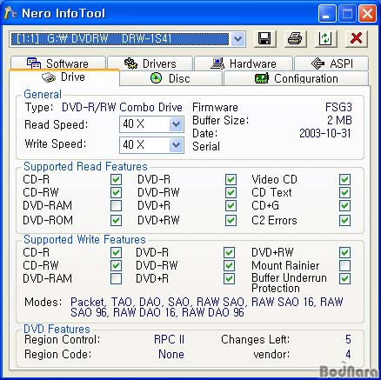This screenshot has height=380, width=381.
Task: Expand the Read Speed dropdown
Action: point(176,124)
